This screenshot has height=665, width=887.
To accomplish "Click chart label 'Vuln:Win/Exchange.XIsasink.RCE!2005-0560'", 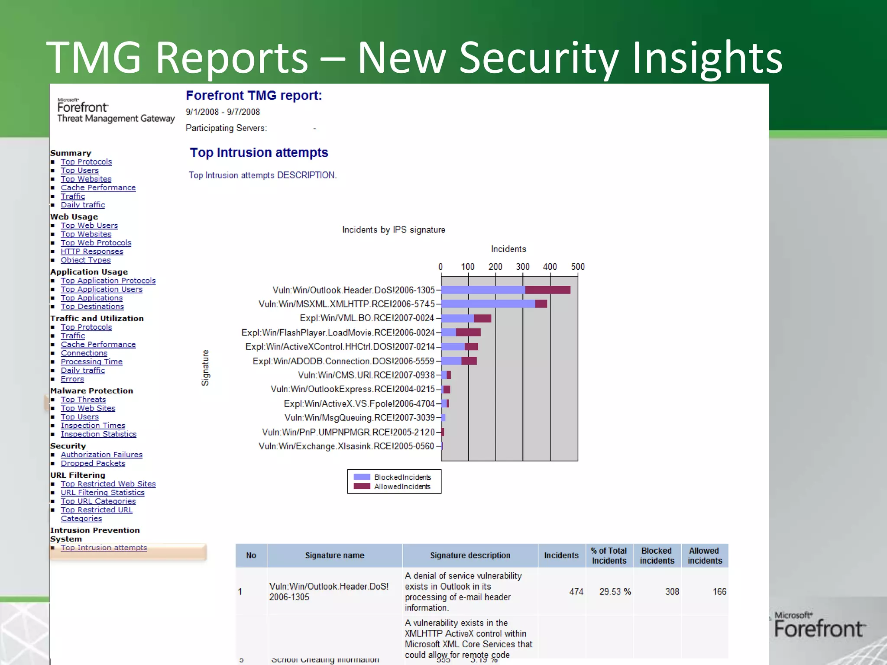I will click(346, 446).
